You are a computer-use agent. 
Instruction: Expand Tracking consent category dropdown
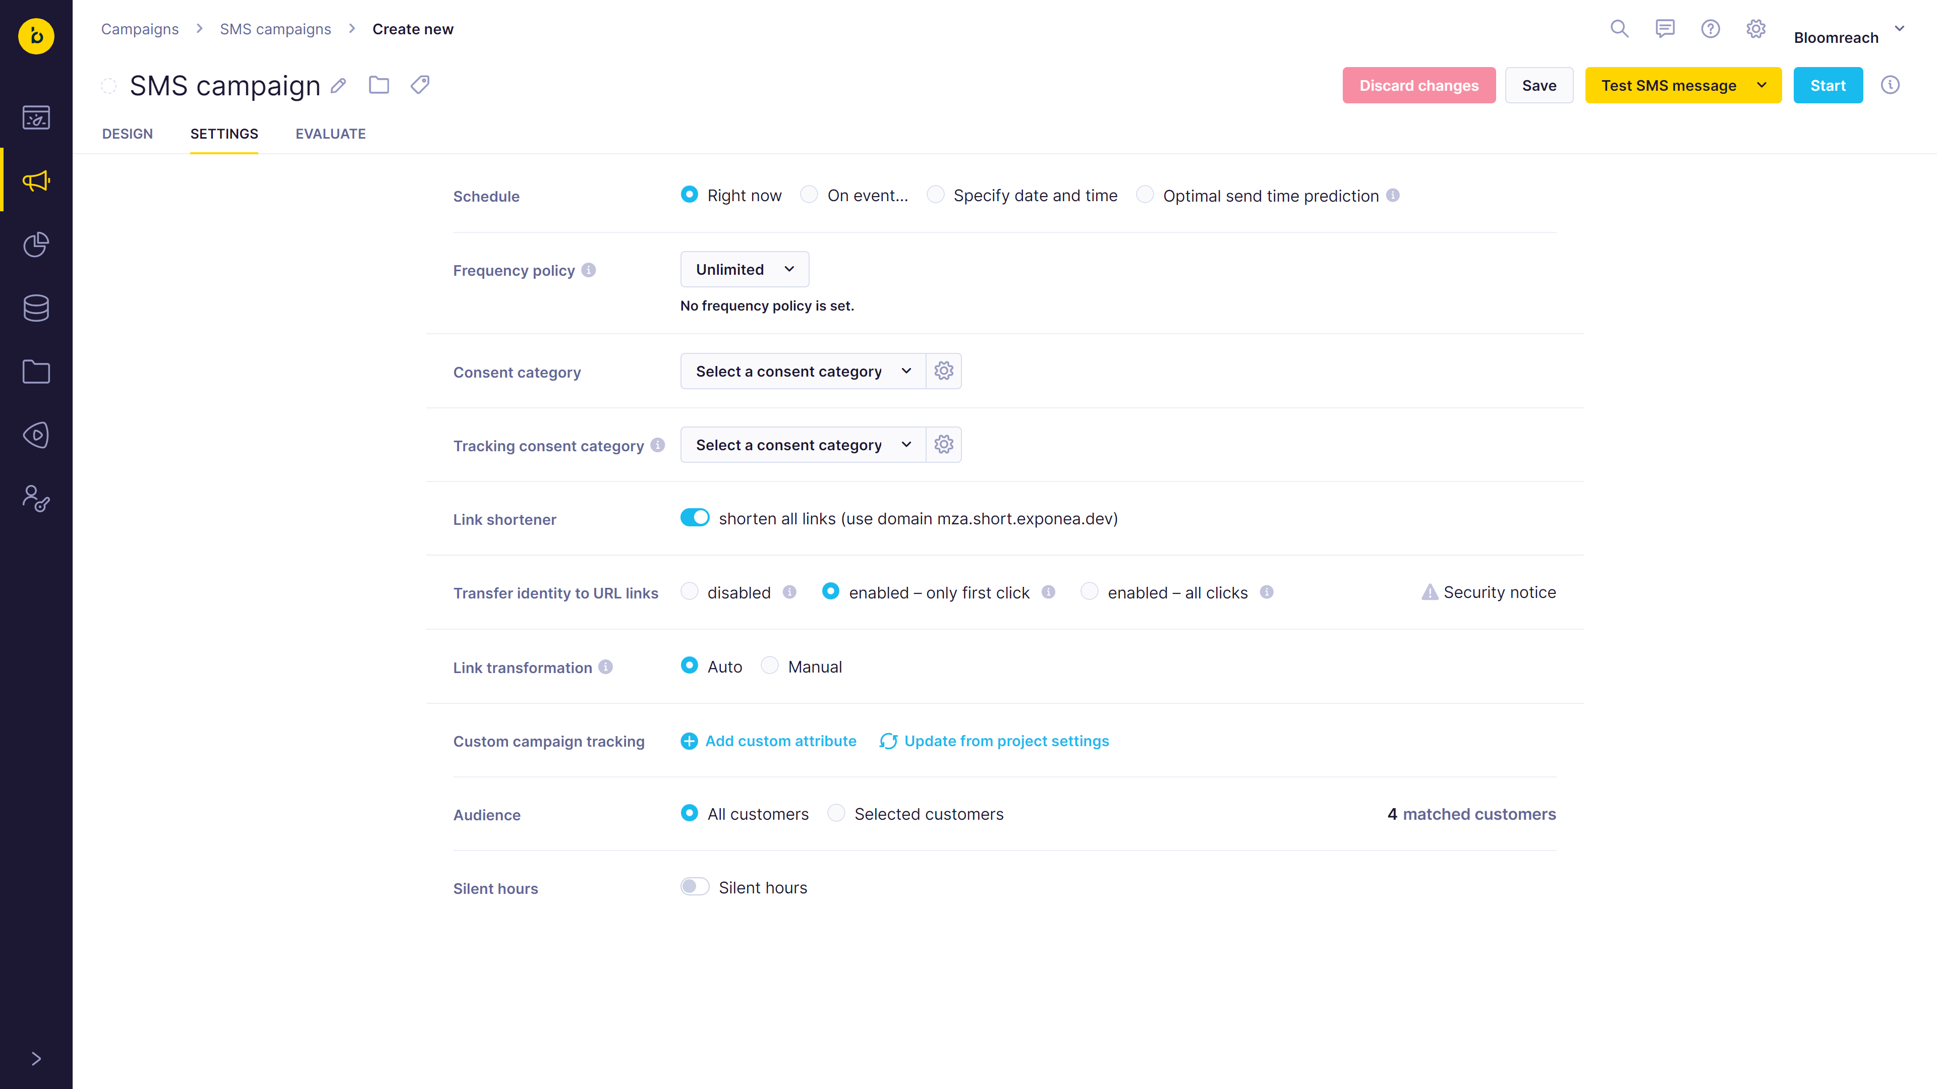coord(803,445)
